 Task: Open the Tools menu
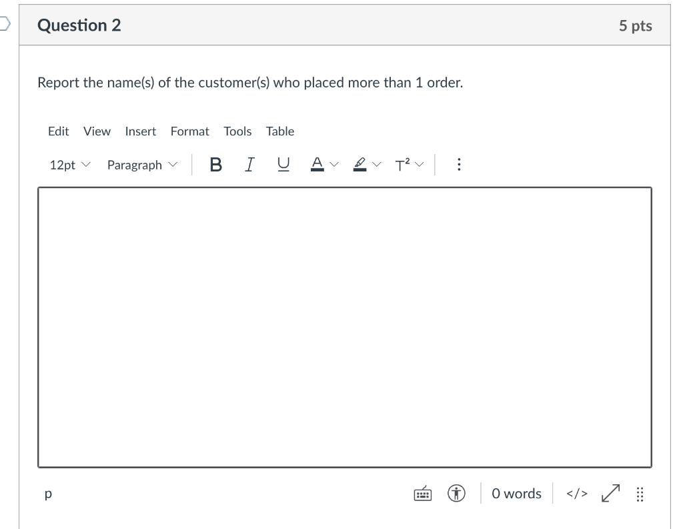pos(237,131)
